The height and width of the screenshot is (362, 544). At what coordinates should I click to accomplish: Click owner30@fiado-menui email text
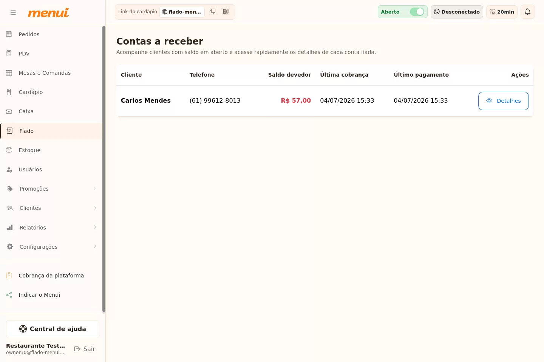click(x=35, y=353)
